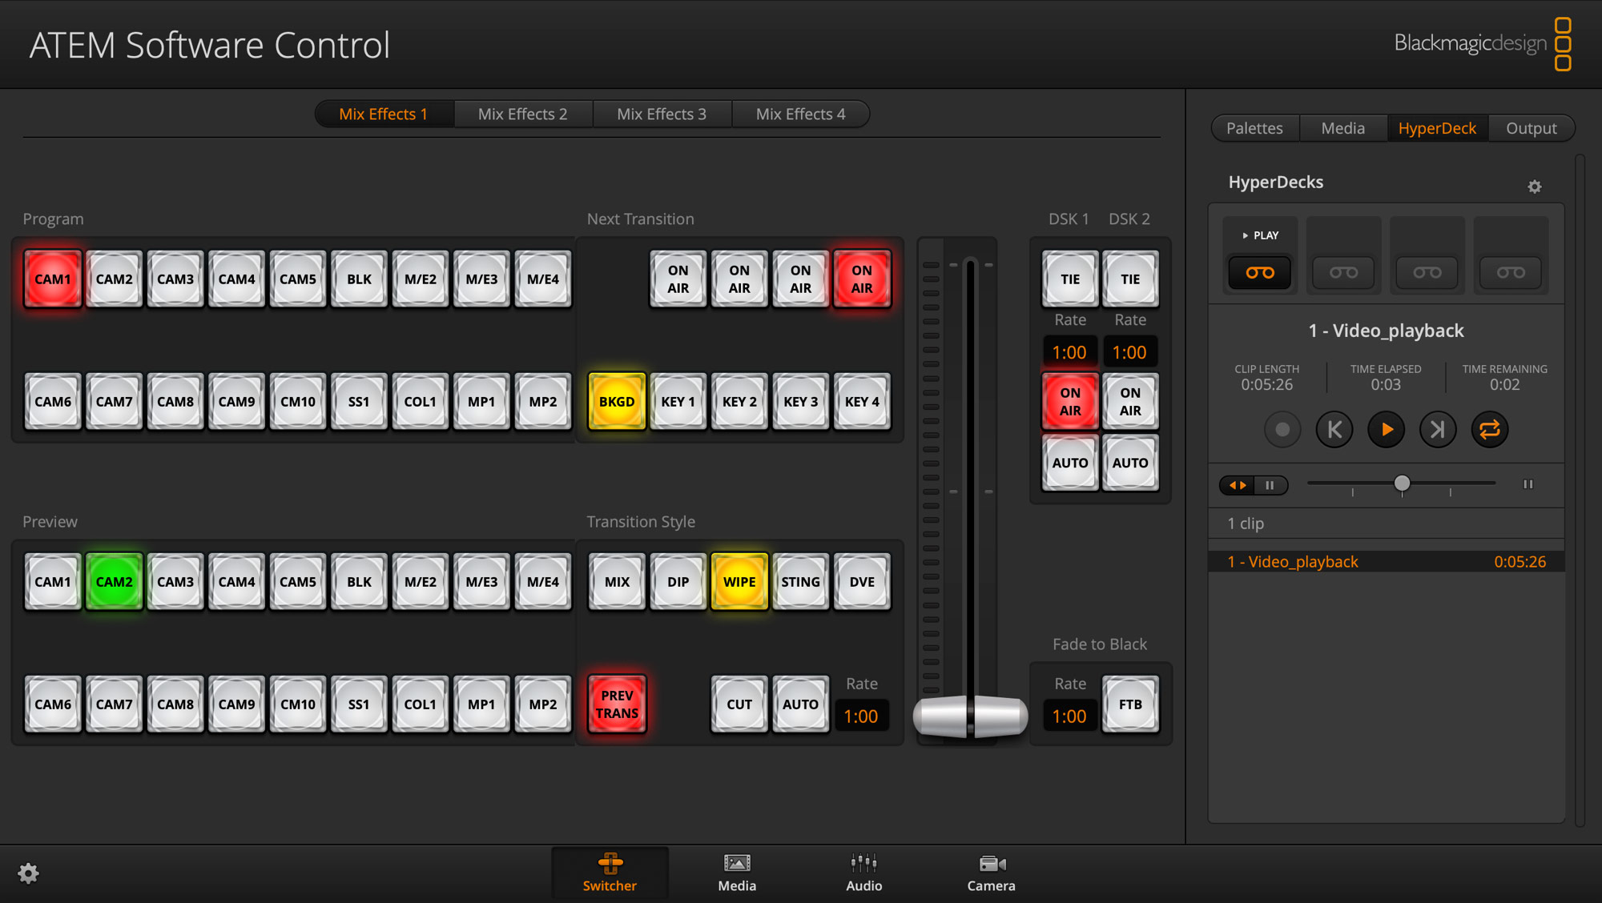Open the Output tab
The width and height of the screenshot is (1602, 903).
click(x=1531, y=128)
